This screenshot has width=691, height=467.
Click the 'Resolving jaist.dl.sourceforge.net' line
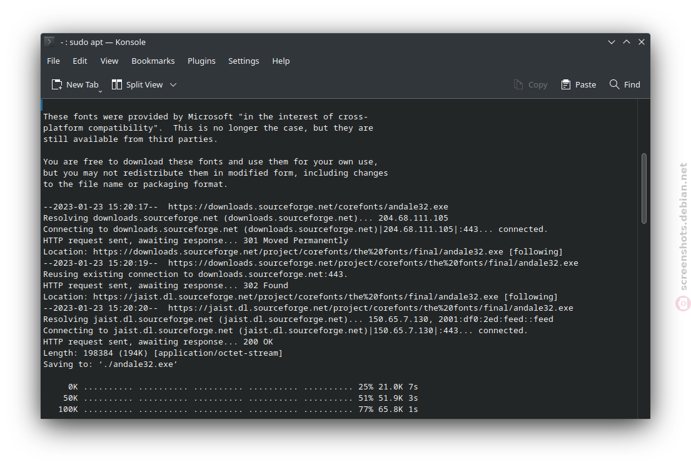tap(298, 319)
